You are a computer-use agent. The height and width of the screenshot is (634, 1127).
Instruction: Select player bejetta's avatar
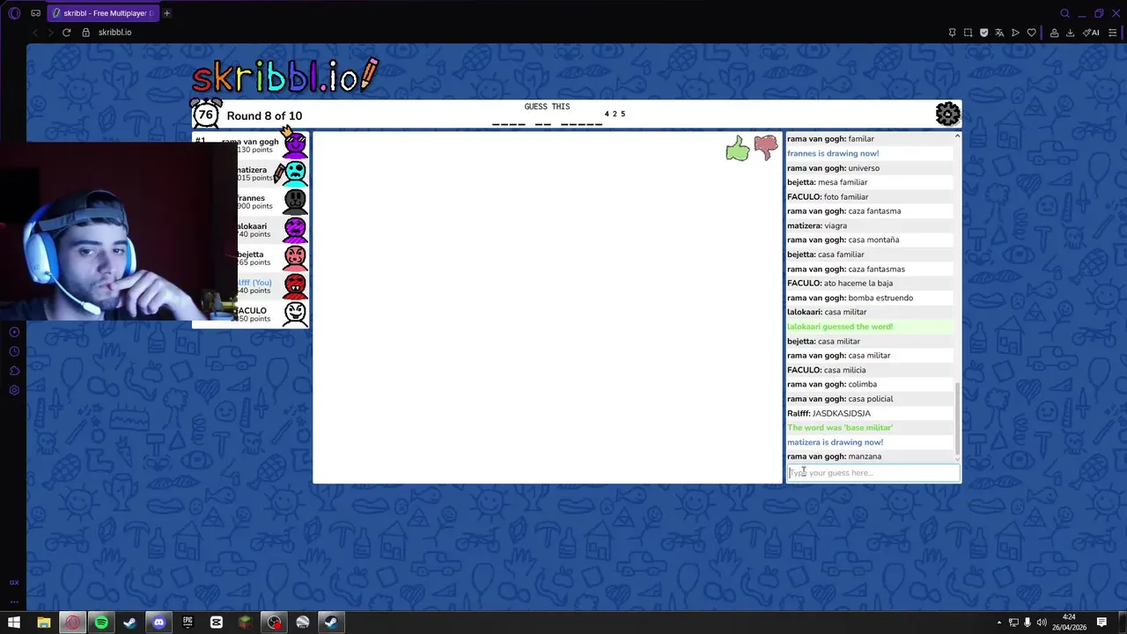coord(295,258)
